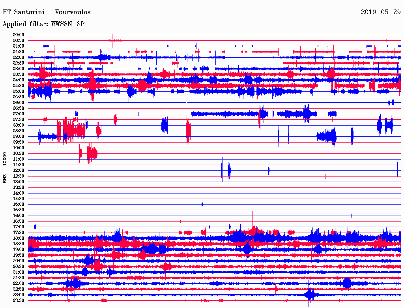This screenshot has height=308, width=404.
Task: Select the 10:00 time label
Action: click(19, 148)
